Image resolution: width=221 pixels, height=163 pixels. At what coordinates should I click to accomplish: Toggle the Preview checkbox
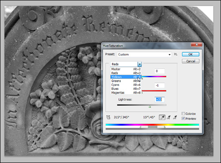pyautogui.click(x=183, y=118)
